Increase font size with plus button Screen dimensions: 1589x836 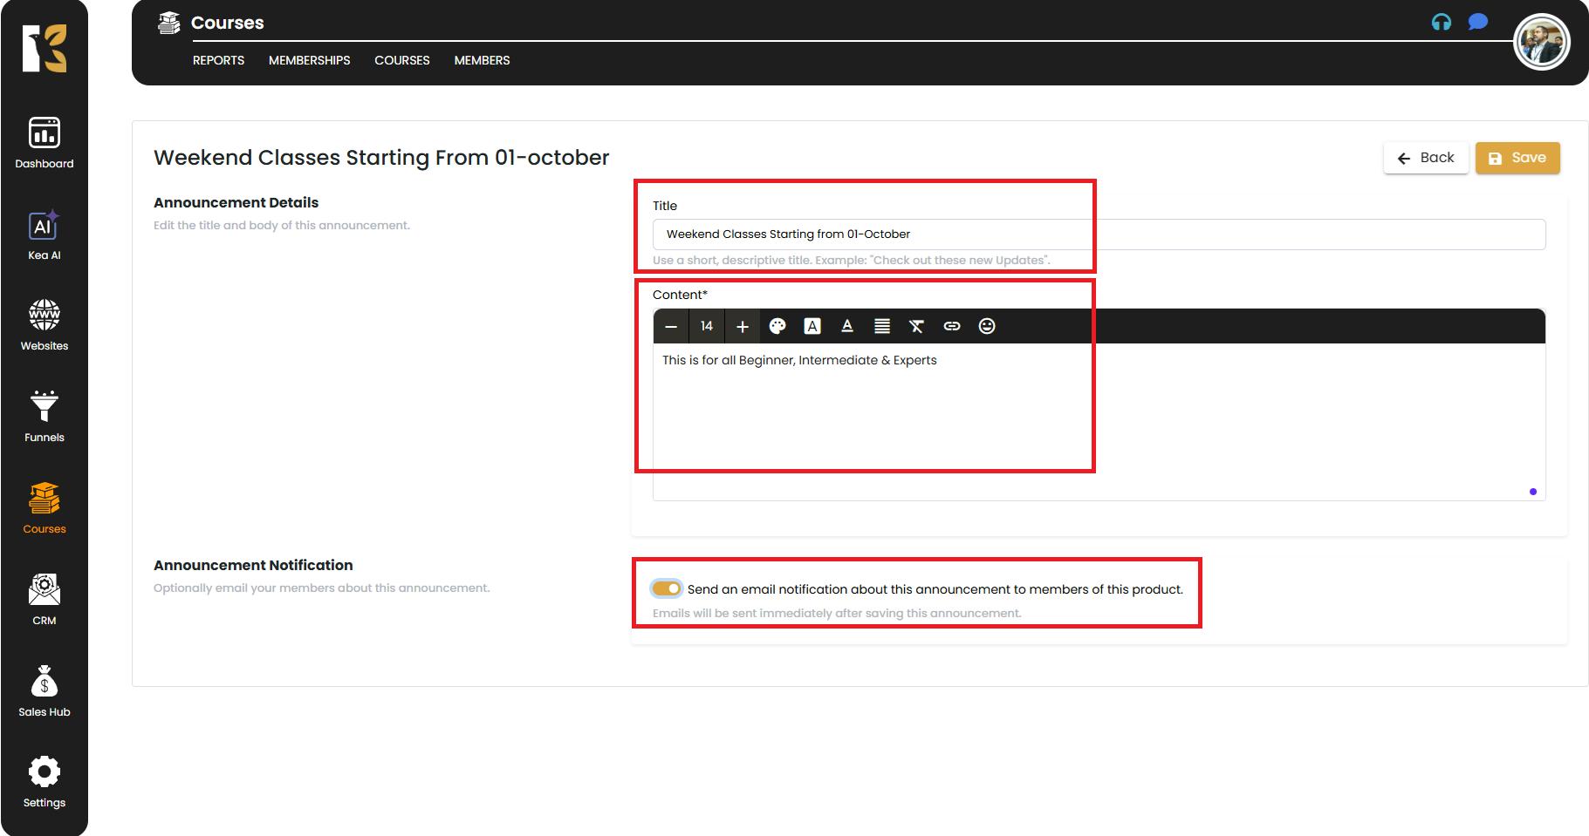[x=743, y=326]
